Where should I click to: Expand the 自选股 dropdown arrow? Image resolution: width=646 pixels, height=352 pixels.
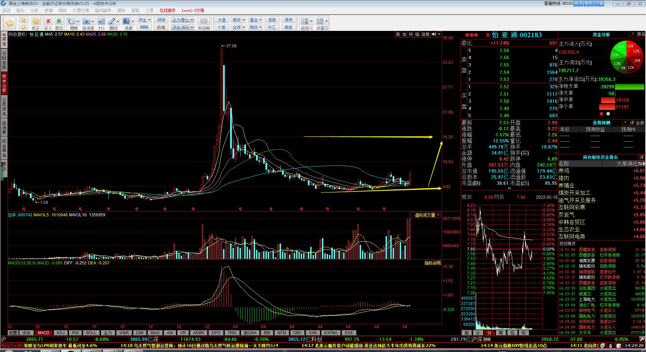93,21
